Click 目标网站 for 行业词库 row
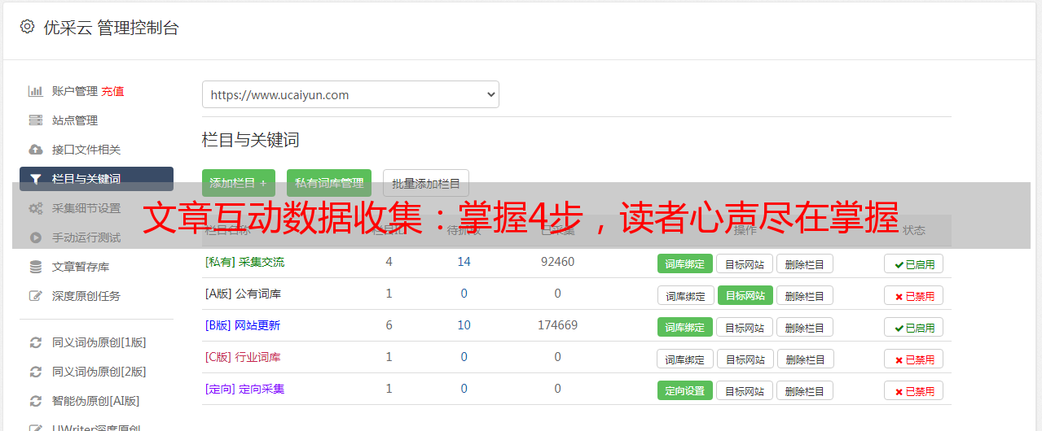 (x=745, y=359)
